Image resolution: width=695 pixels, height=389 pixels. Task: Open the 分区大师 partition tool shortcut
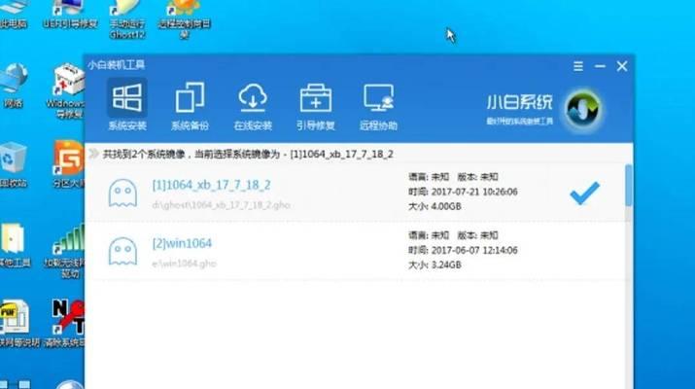coord(69,164)
